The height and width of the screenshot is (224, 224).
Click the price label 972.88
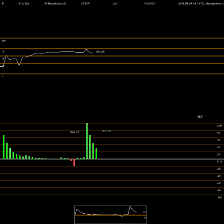[x=107, y=131]
